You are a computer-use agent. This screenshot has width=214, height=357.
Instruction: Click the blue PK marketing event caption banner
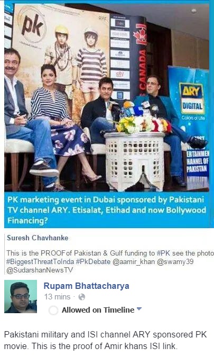tap(107, 210)
